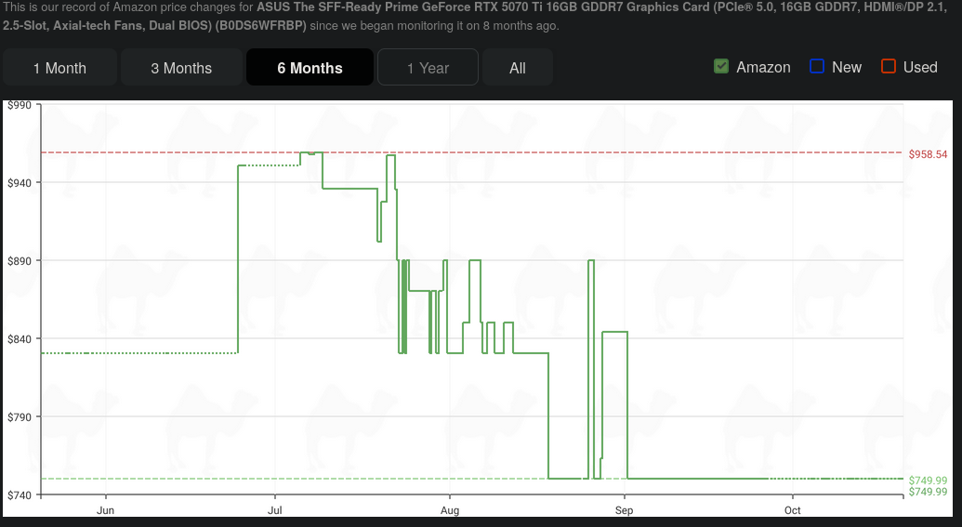Choose the 1 Year range tab
This screenshot has width=962, height=527.
coord(428,68)
